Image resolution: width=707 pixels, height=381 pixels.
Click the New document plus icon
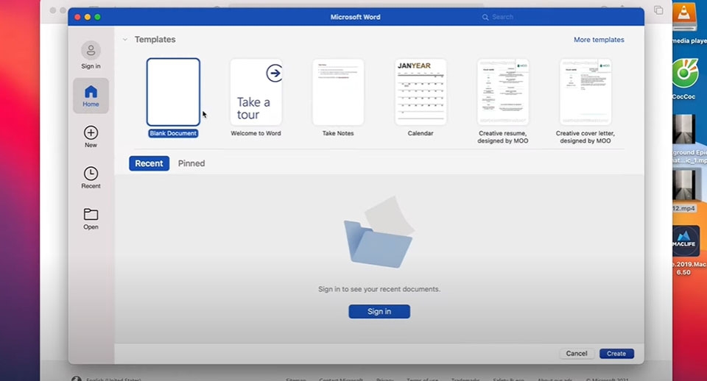coord(91,133)
